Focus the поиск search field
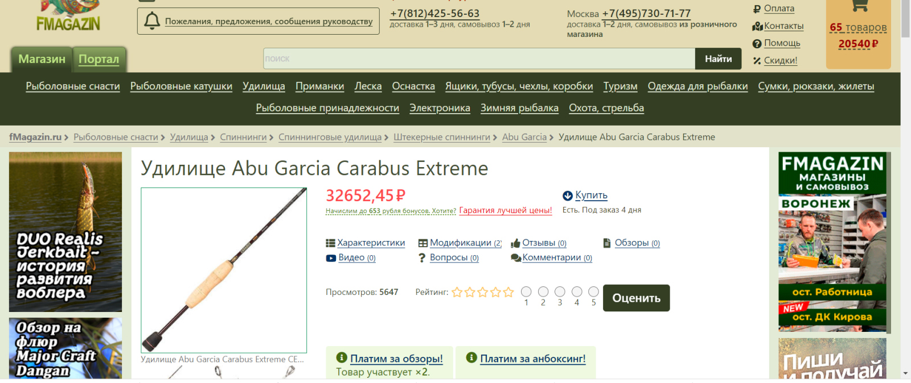This screenshot has height=383, width=911. [479, 59]
